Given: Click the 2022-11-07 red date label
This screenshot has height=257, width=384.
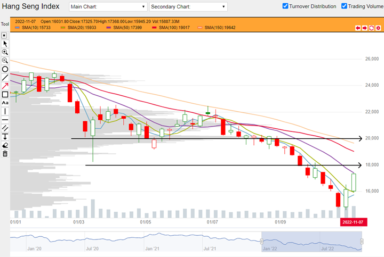Looking at the screenshot, I should point(354,222).
